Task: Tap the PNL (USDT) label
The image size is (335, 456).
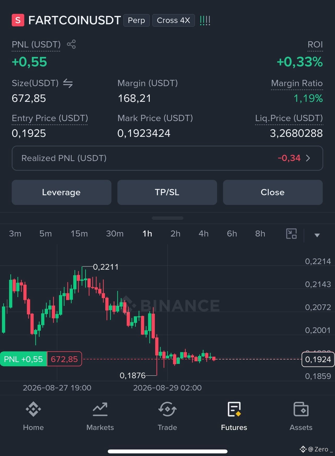Action: pos(36,45)
